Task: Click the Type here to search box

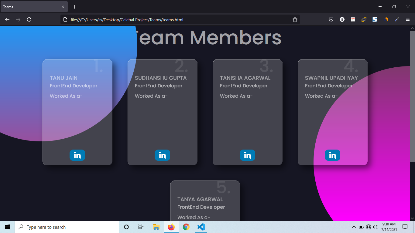Action: pos(67,227)
